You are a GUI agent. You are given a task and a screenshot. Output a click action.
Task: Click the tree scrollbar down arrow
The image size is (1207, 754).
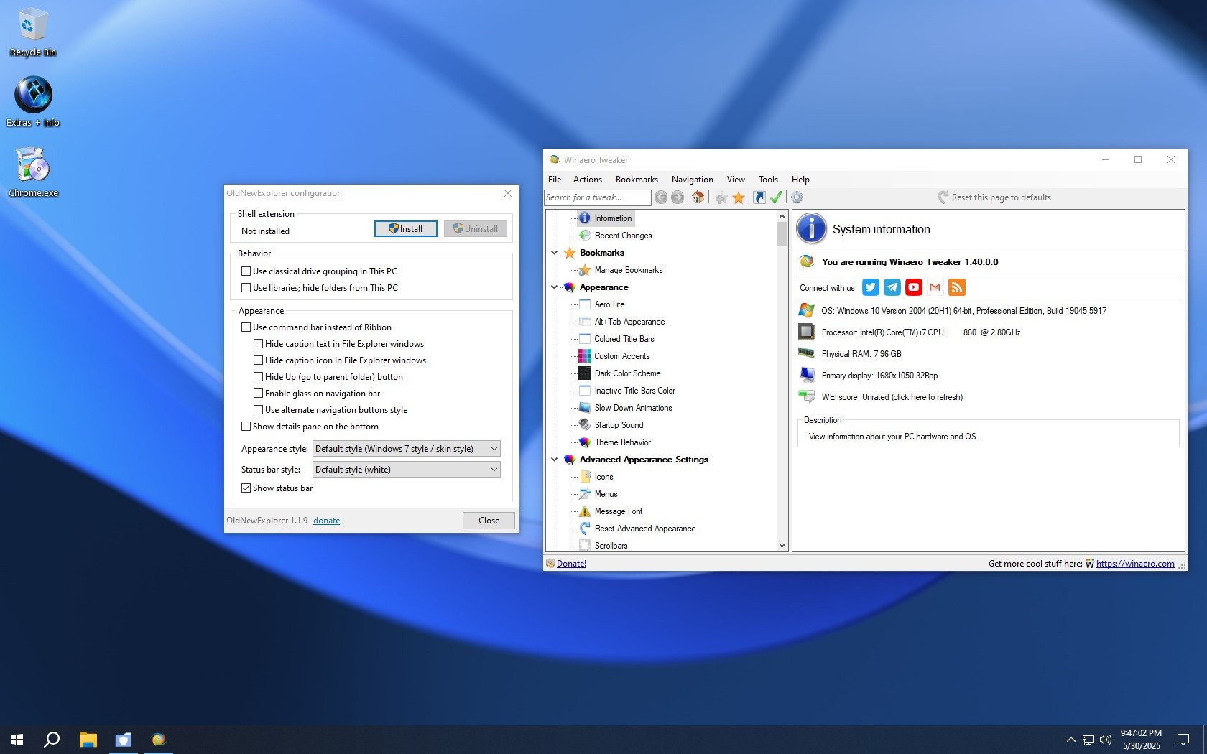pos(782,546)
